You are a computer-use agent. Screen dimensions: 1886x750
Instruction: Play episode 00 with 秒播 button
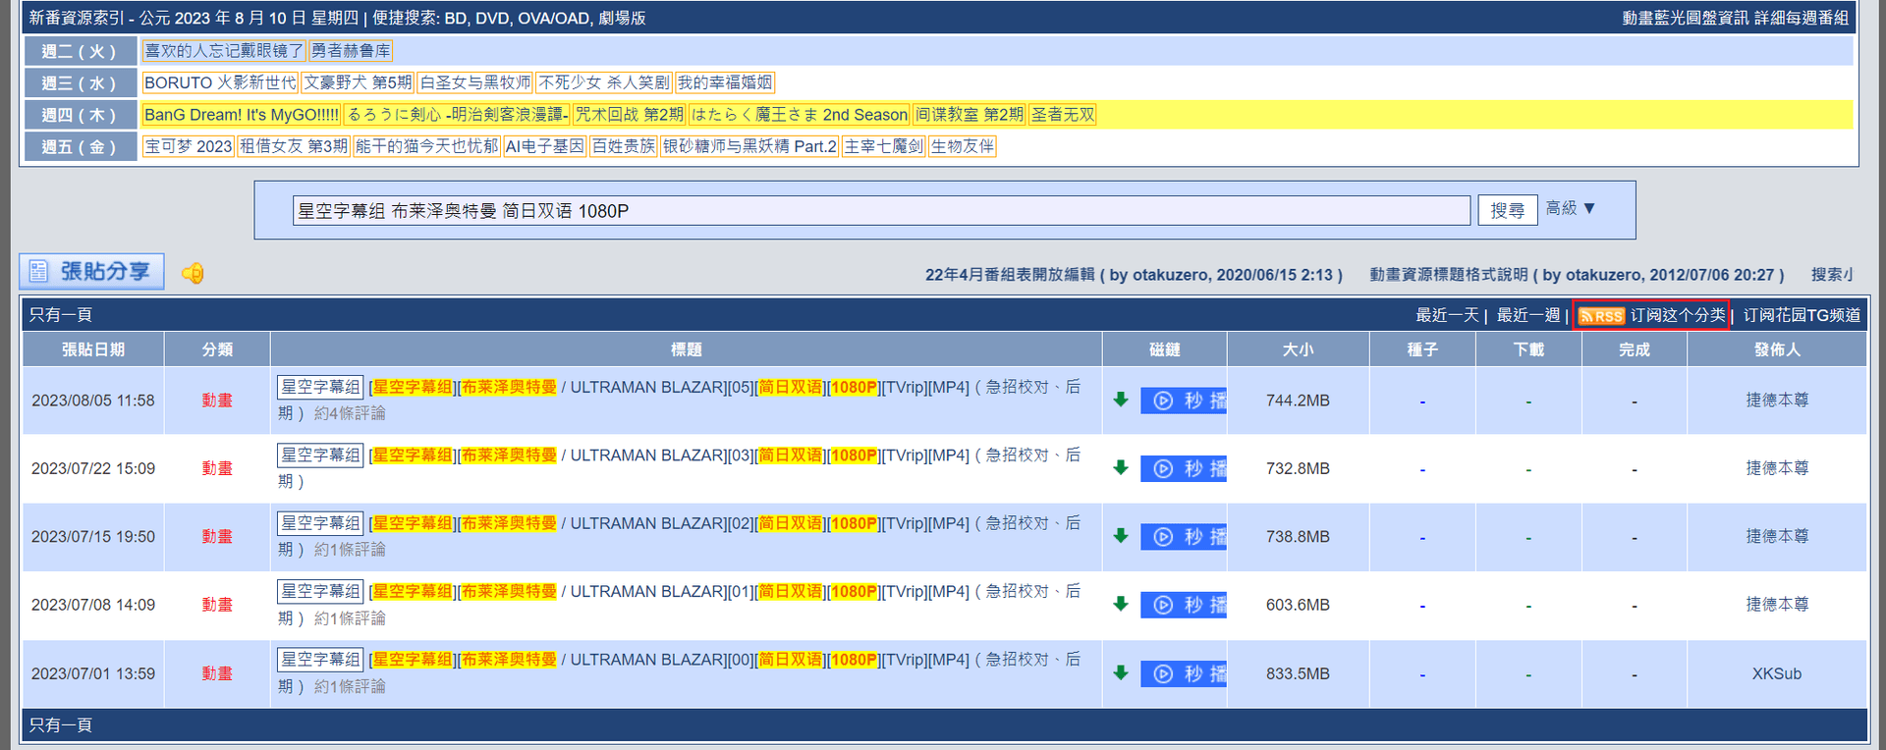[x=1184, y=673]
